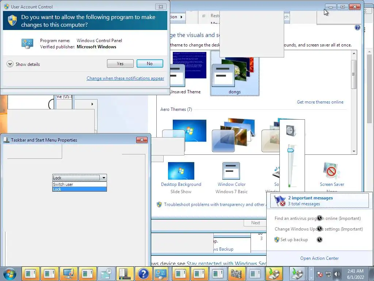374x281 pixels.
Task: Click 'Screen Saver' label
Action: pyautogui.click(x=332, y=184)
